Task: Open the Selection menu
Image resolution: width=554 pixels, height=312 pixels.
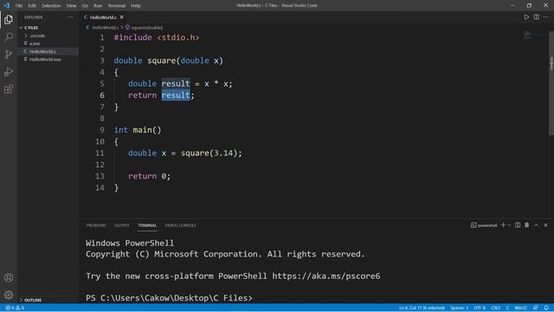Action: (x=51, y=6)
